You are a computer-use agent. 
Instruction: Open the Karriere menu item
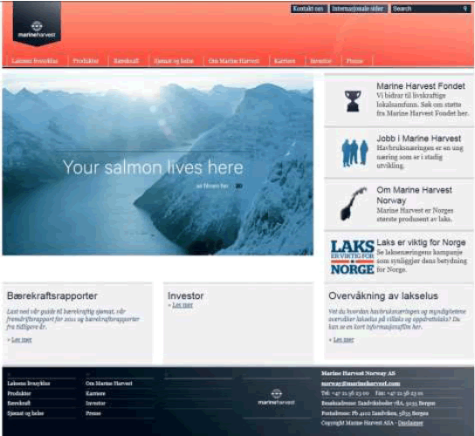pyautogui.click(x=285, y=61)
